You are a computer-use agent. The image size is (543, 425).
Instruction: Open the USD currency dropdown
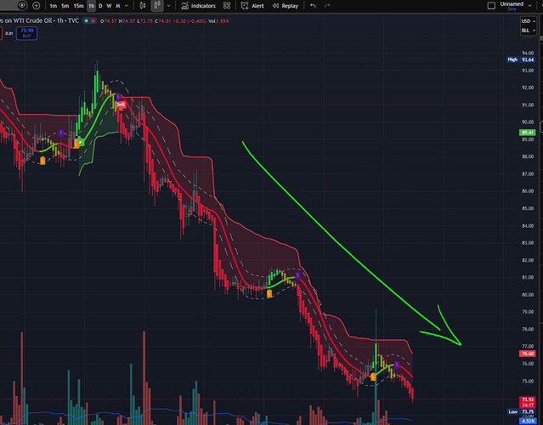[x=529, y=21]
